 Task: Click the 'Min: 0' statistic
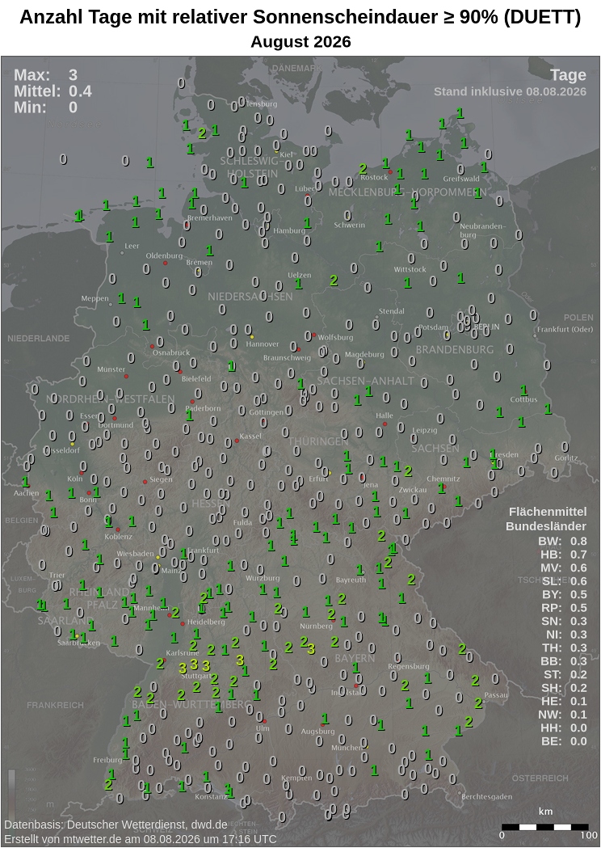click(x=46, y=107)
